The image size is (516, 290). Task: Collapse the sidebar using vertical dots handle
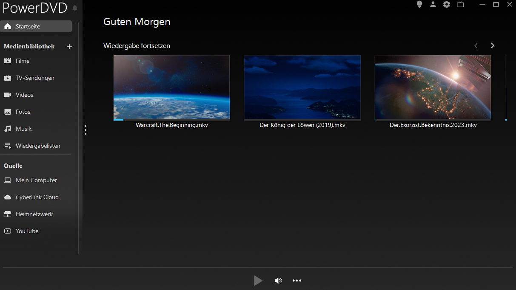(x=86, y=130)
